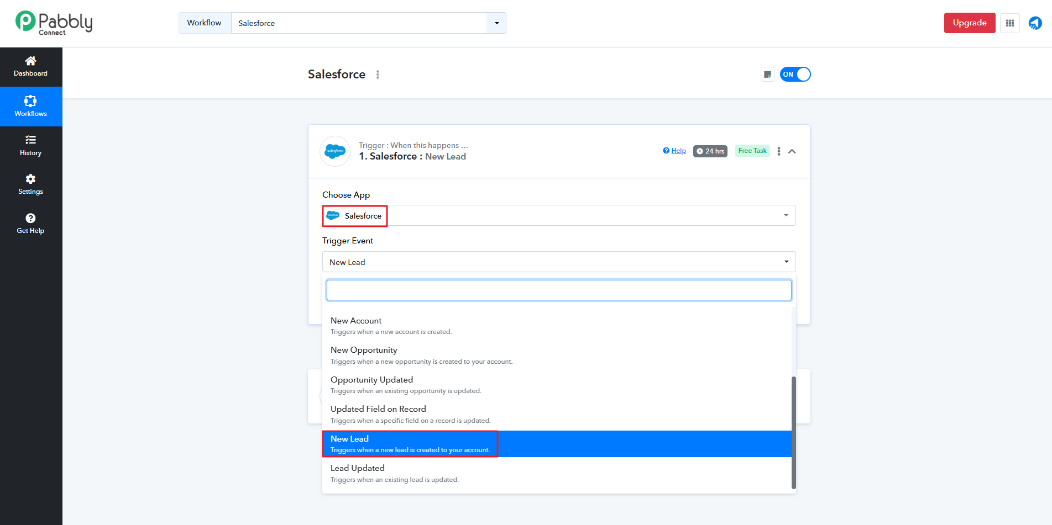The height and width of the screenshot is (525, 1052).
Task: Open the apps grid icon
Action: [1009, 23]
